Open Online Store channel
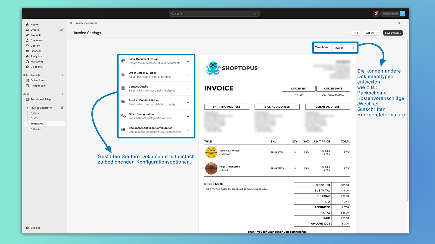This screenshot has height=244, width=435. [38, 81]
